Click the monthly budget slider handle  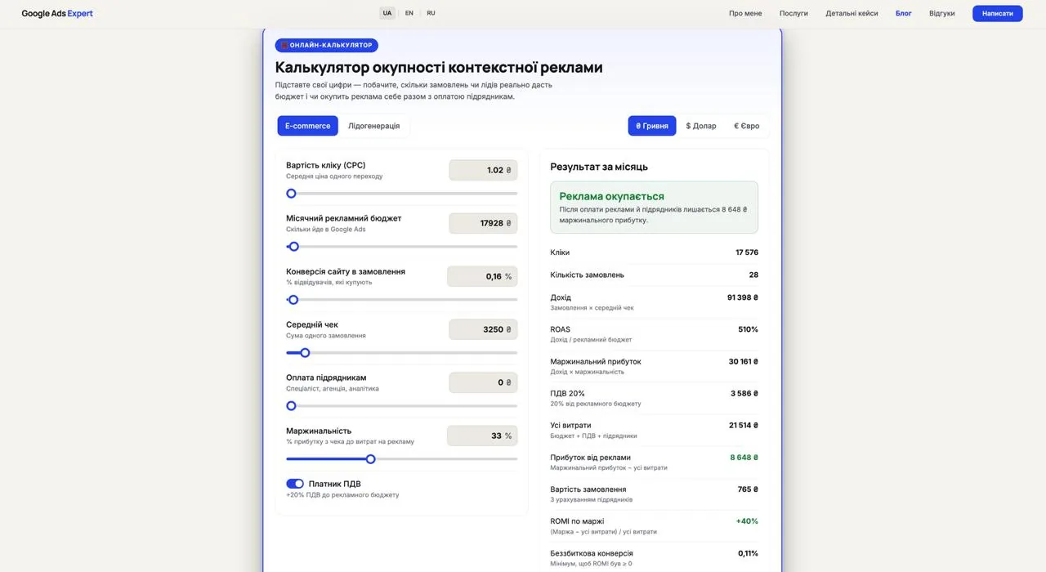(x=294, y=247)
